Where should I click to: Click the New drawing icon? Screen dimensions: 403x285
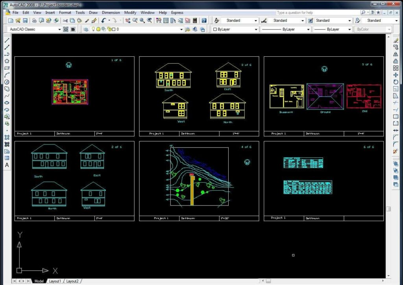(11, 20)
